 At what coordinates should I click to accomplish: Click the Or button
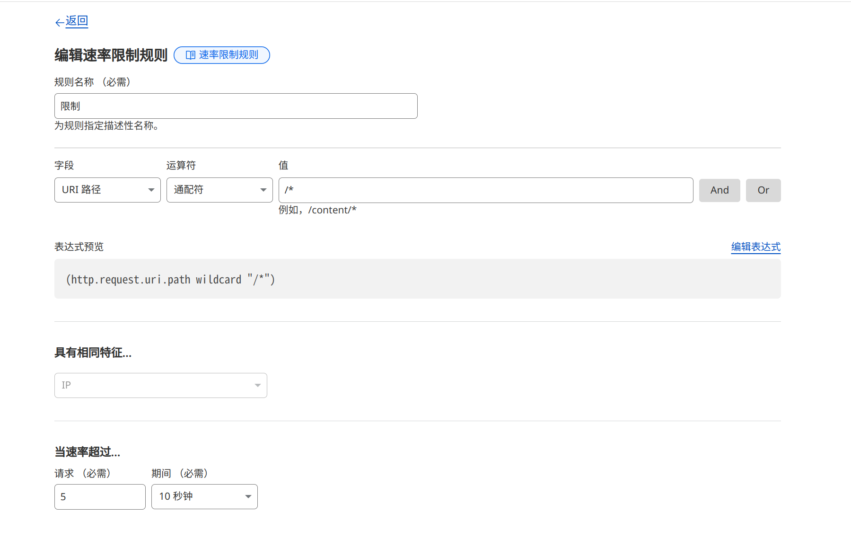coord(763,190)
